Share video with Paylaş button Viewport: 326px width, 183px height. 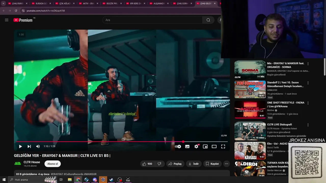coord(175,164)
